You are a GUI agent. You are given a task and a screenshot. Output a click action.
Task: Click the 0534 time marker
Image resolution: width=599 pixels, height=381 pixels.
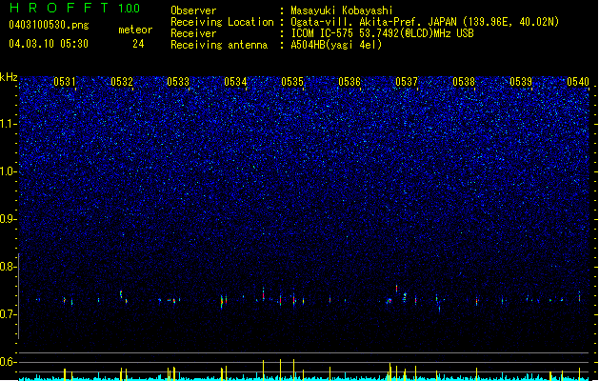(x=235, y=82)
